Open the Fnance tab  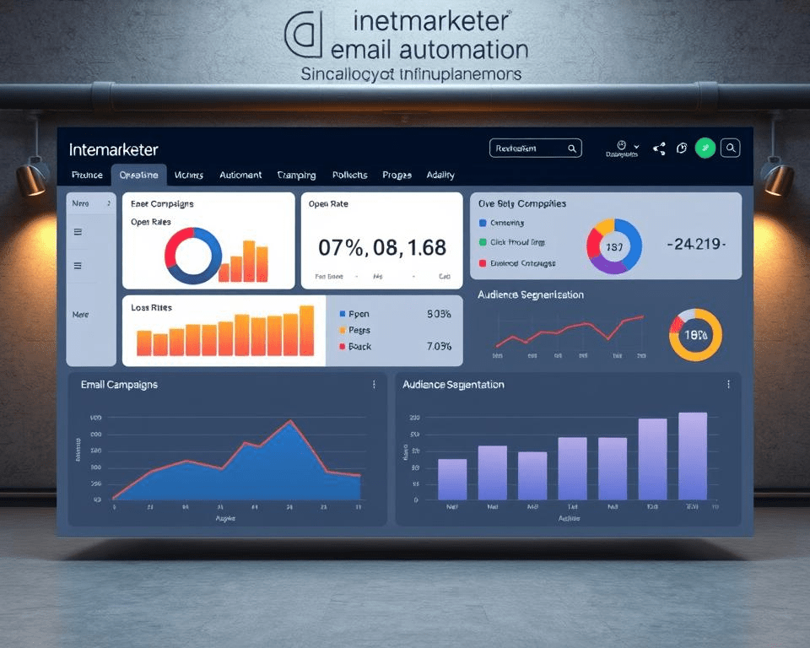coord(87,175)
